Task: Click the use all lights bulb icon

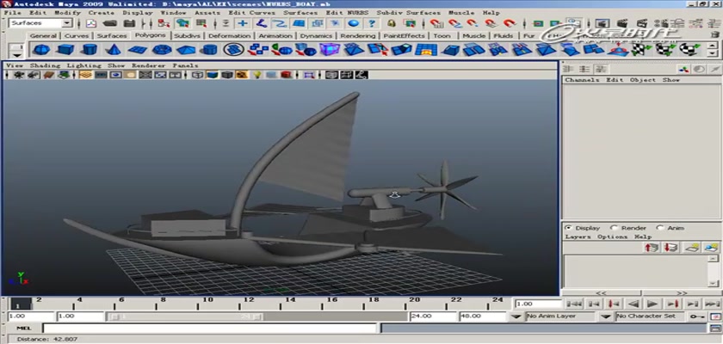Action: [256, 75]
